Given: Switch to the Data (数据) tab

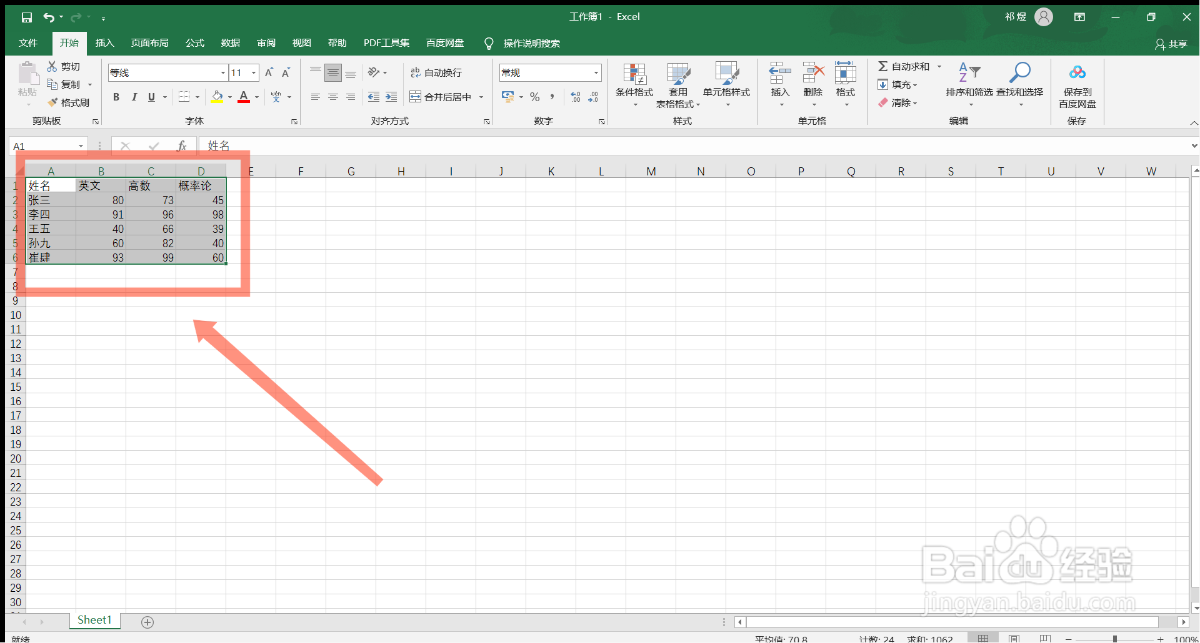Looking at the screenshot, I should tap(231, 43).
